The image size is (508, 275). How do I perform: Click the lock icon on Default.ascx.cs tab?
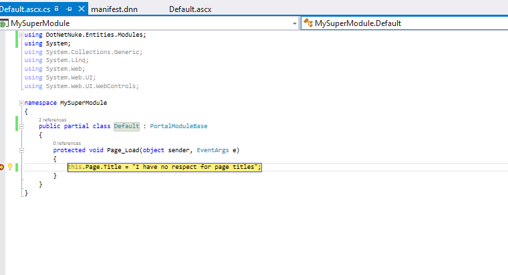(x=57, y=9)
